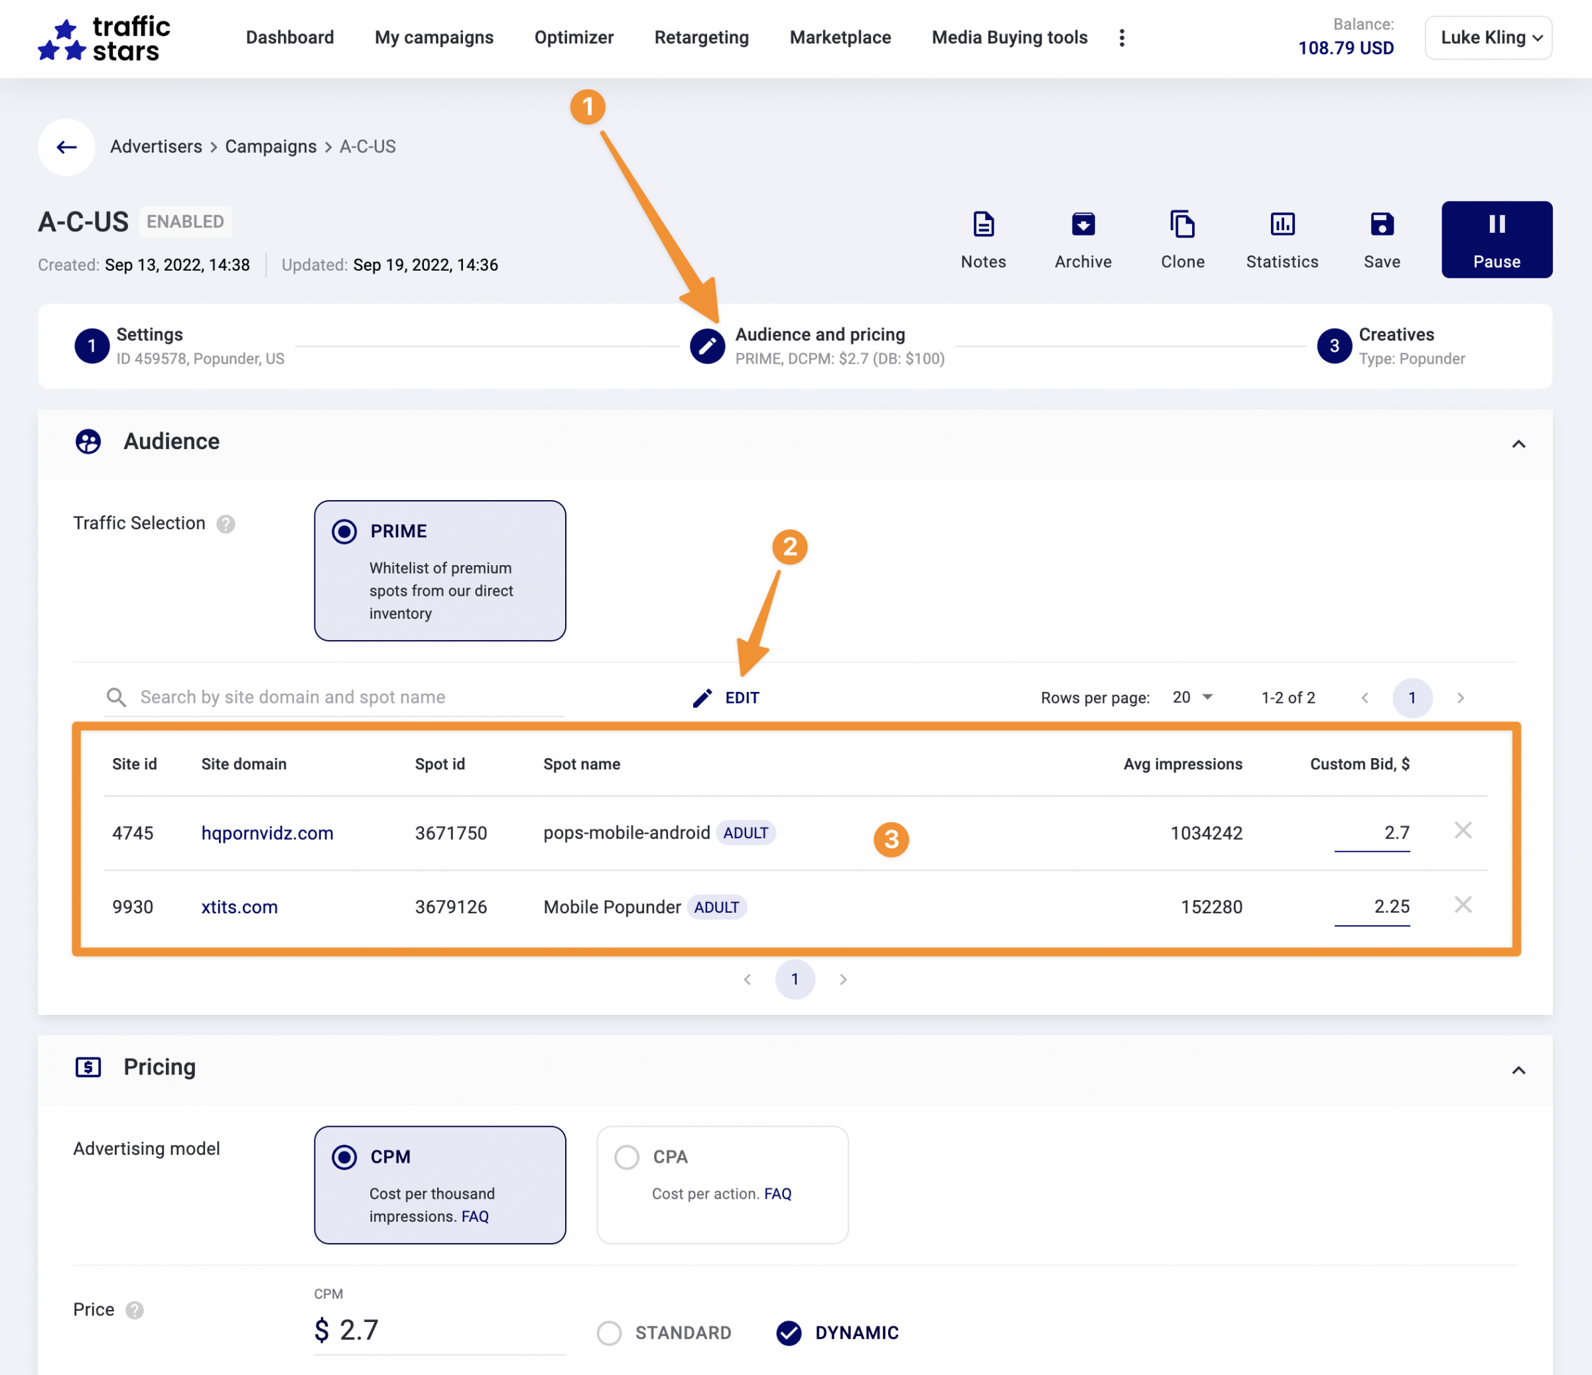View campaign Statistics
Screen dimensions: 1592x1375
1282,239
